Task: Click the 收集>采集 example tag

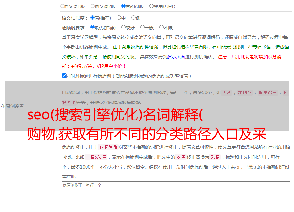Action: coord(96,157)
